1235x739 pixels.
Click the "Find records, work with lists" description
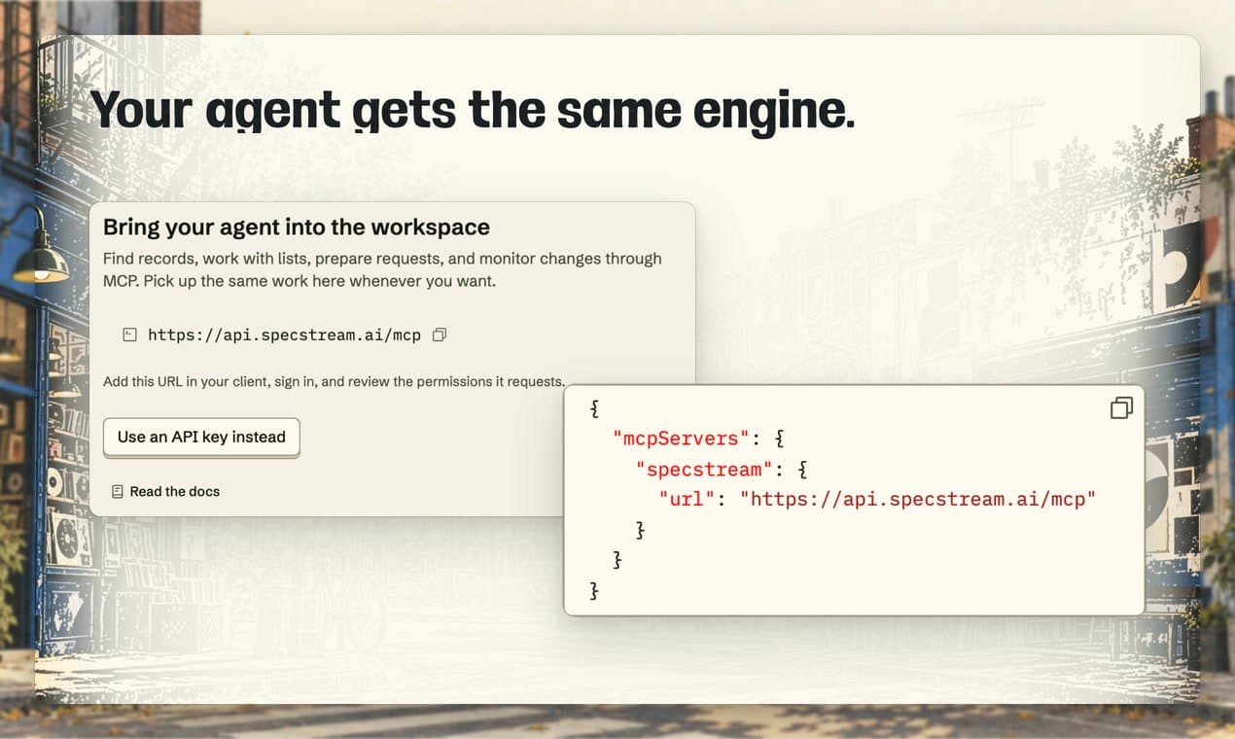click(382, 269)
